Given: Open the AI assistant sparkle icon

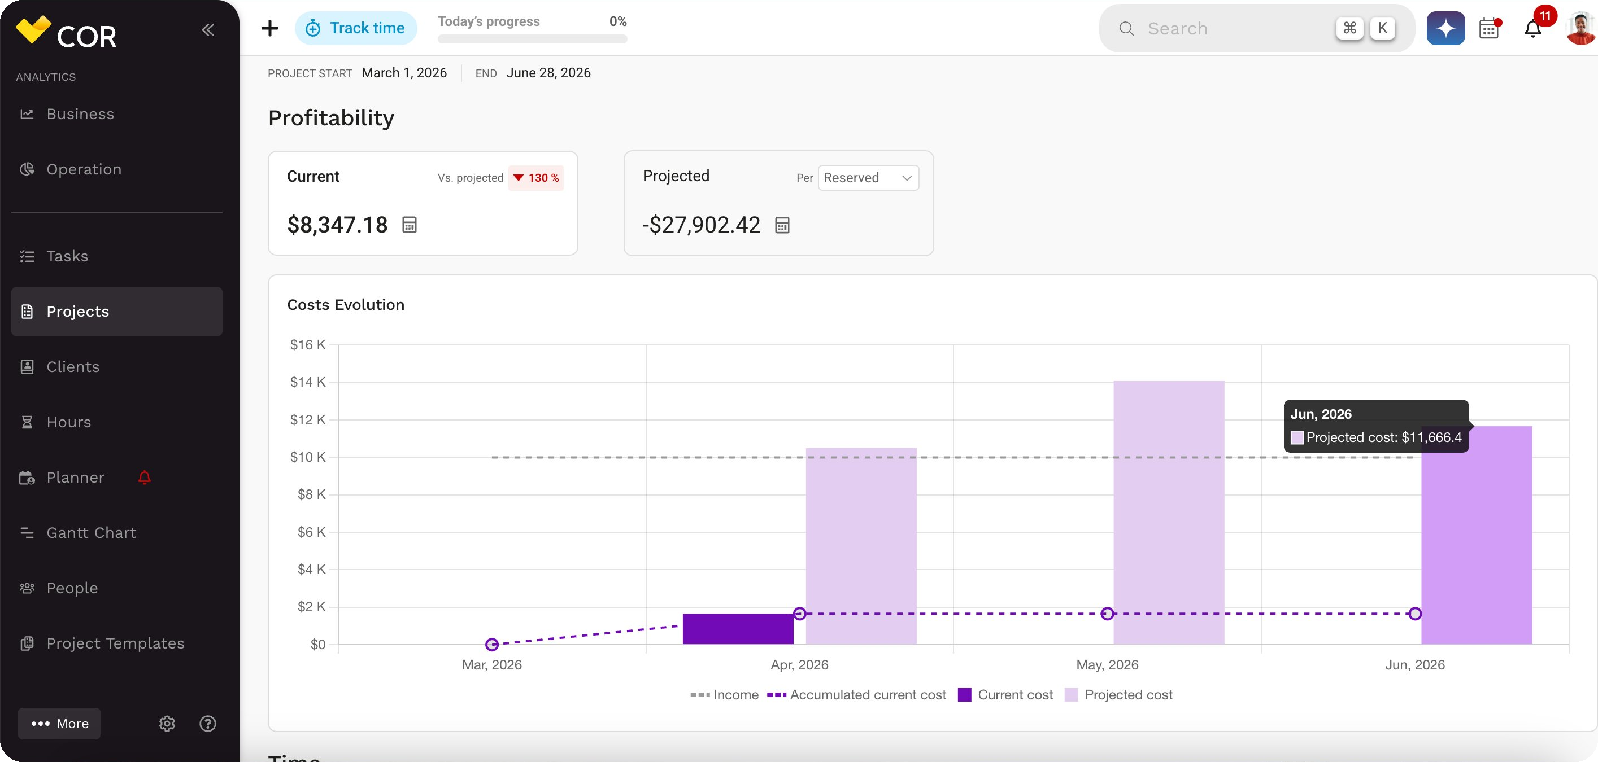Looking at the screenshot, I should [x=1445, y=29].
